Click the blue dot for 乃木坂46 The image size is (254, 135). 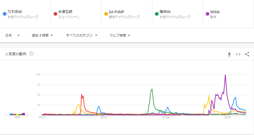[5, 14]
